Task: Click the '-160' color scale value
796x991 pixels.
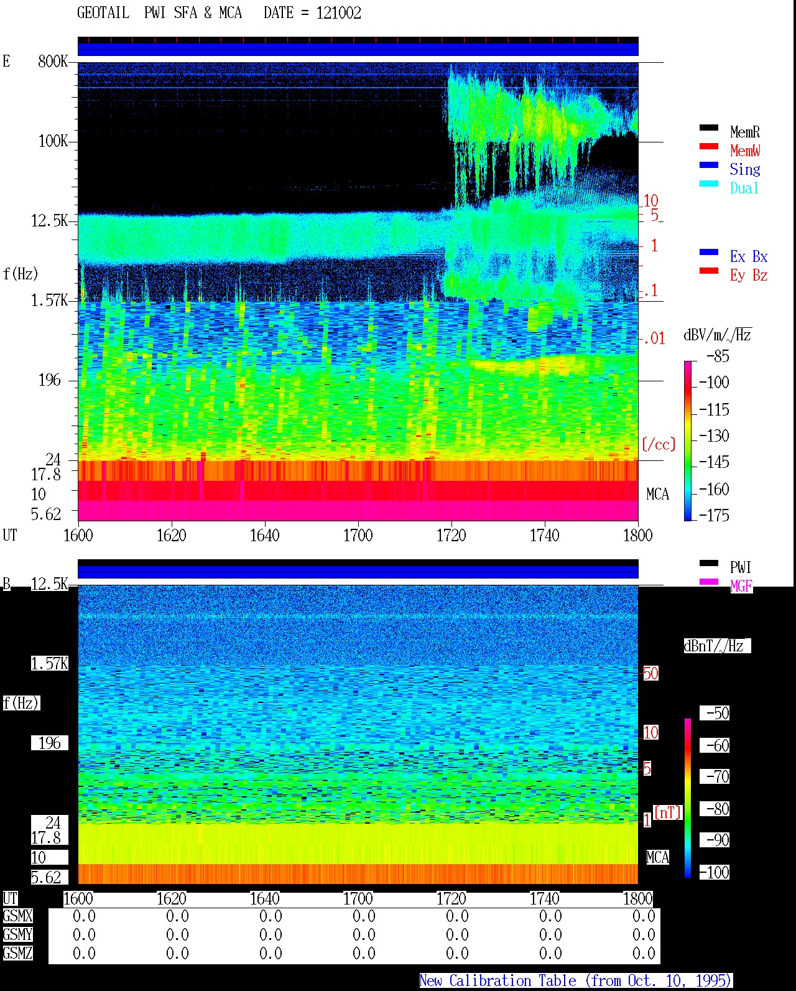Action: 714,489
